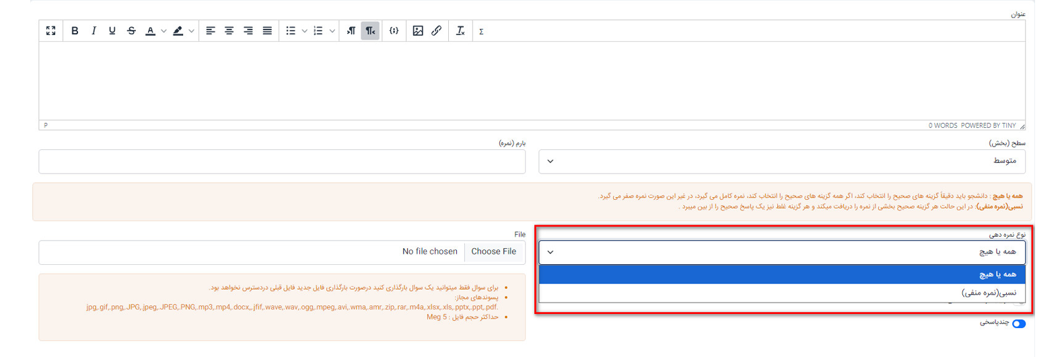Screen dimensions: 1064x357
Task: Apply underline formatting
Action: (x=112, y=31)
